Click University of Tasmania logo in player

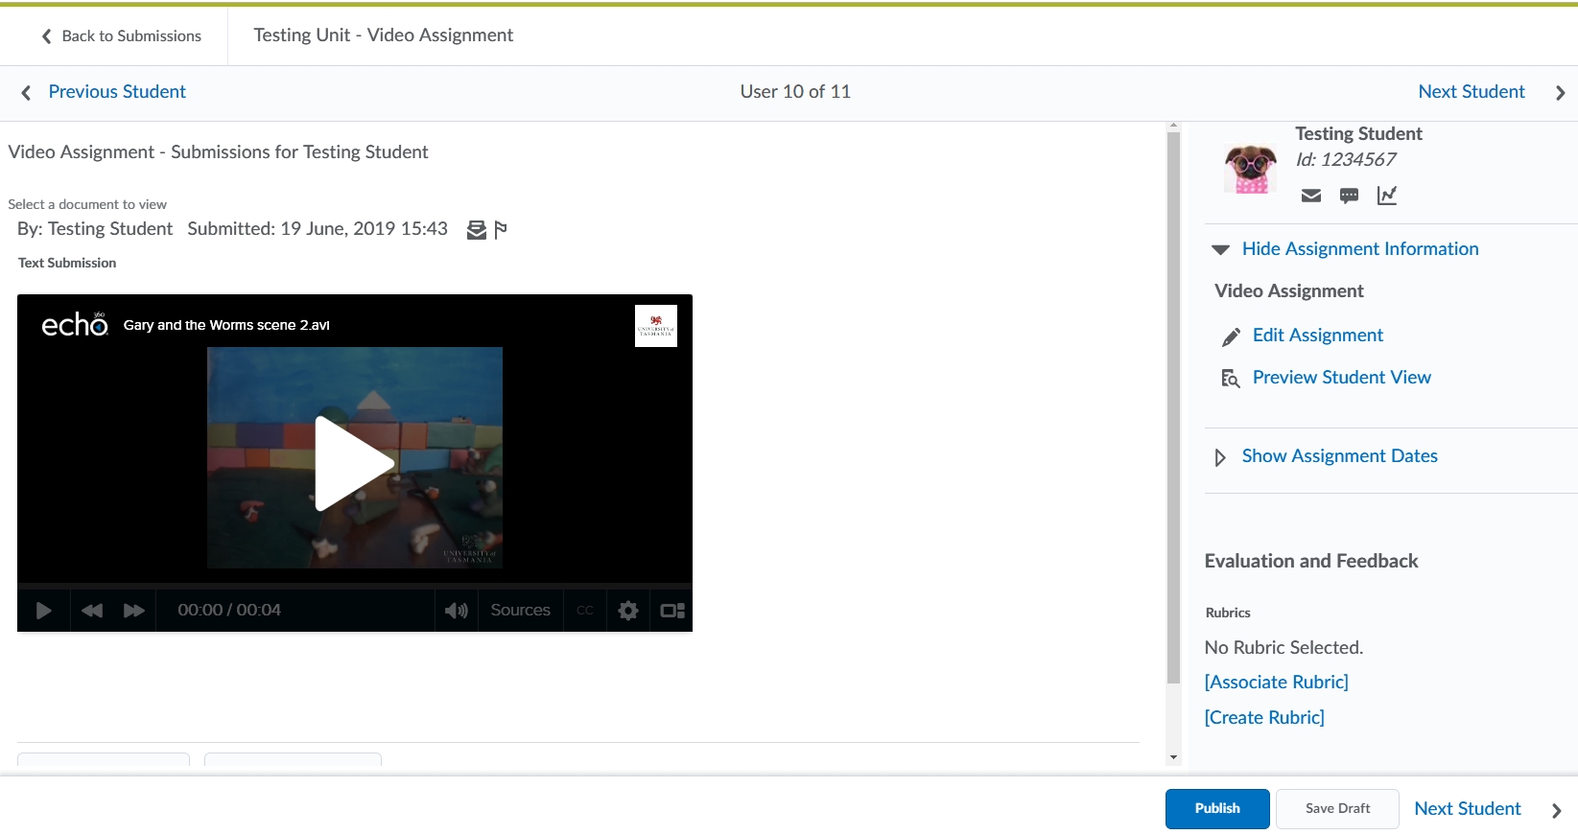(656, 326)
